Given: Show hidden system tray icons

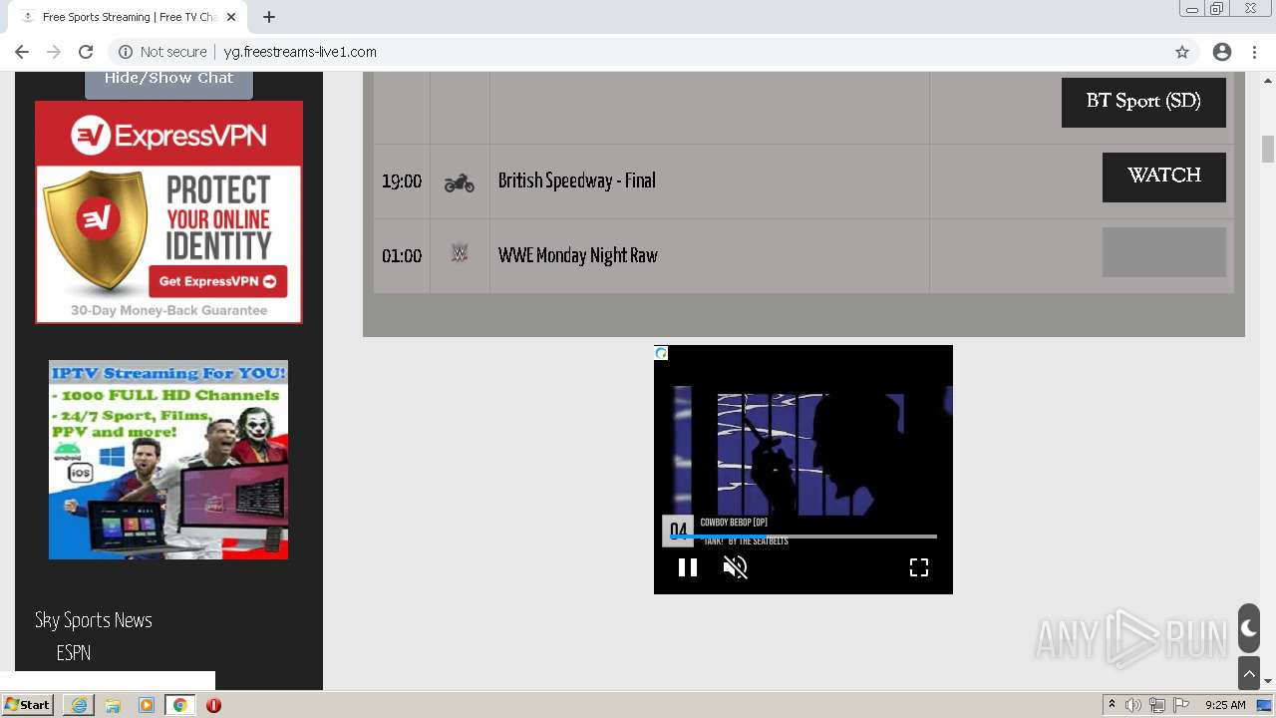Looking at the screenshot, I should pyautogui.click(x=1112, y=705).
